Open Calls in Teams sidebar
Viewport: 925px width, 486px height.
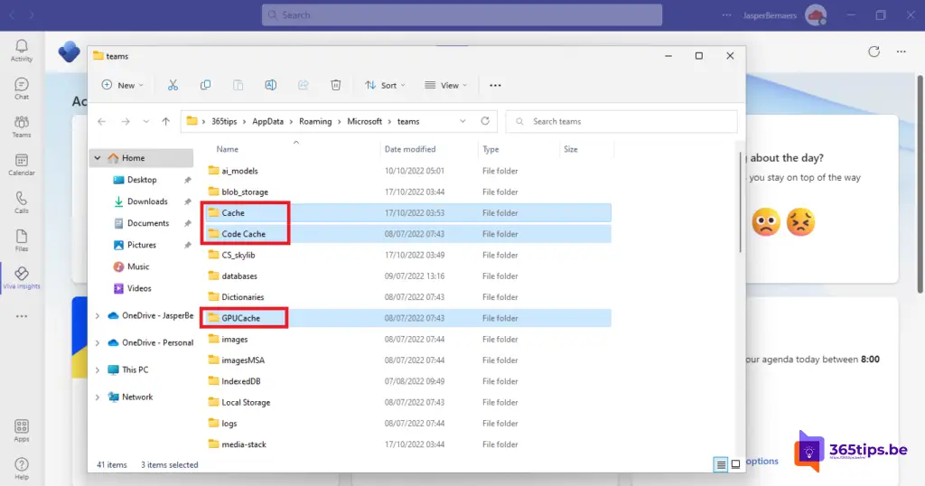[x=22, y=202]
